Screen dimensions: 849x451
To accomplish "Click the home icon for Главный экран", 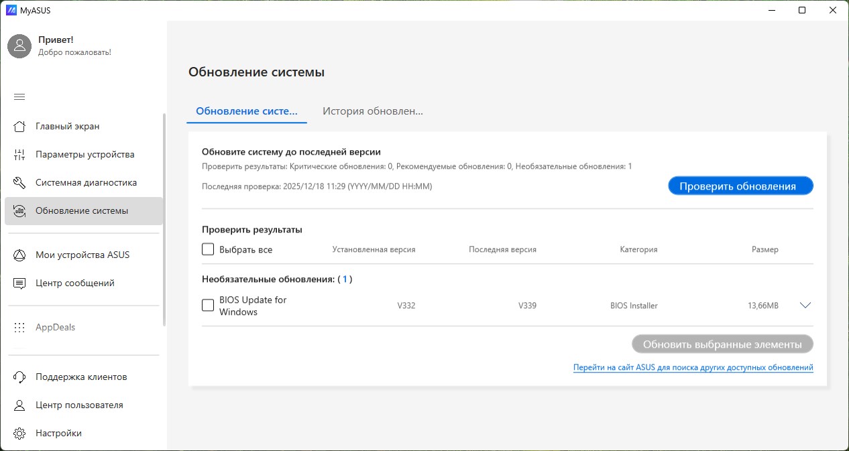I will (19, 126).
